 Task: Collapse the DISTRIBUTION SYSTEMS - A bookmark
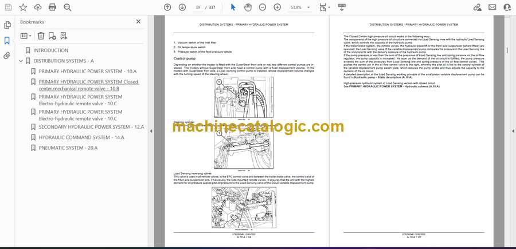tap(21, 61)
